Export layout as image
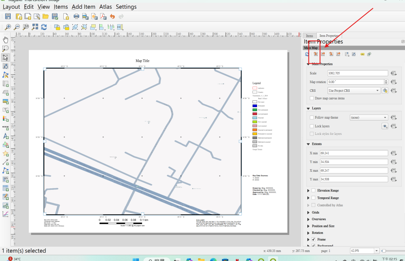The width and height of the screenshot is (405, 261). [x=85, y=17]
